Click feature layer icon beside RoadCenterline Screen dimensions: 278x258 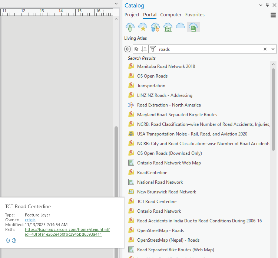click(x=131, y=172)
